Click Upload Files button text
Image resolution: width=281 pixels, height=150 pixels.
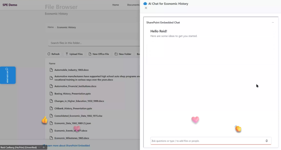(76, 54)
